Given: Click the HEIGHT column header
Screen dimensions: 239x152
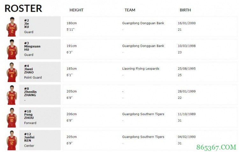Looking at the screenshot, I should tap(76, 10).
